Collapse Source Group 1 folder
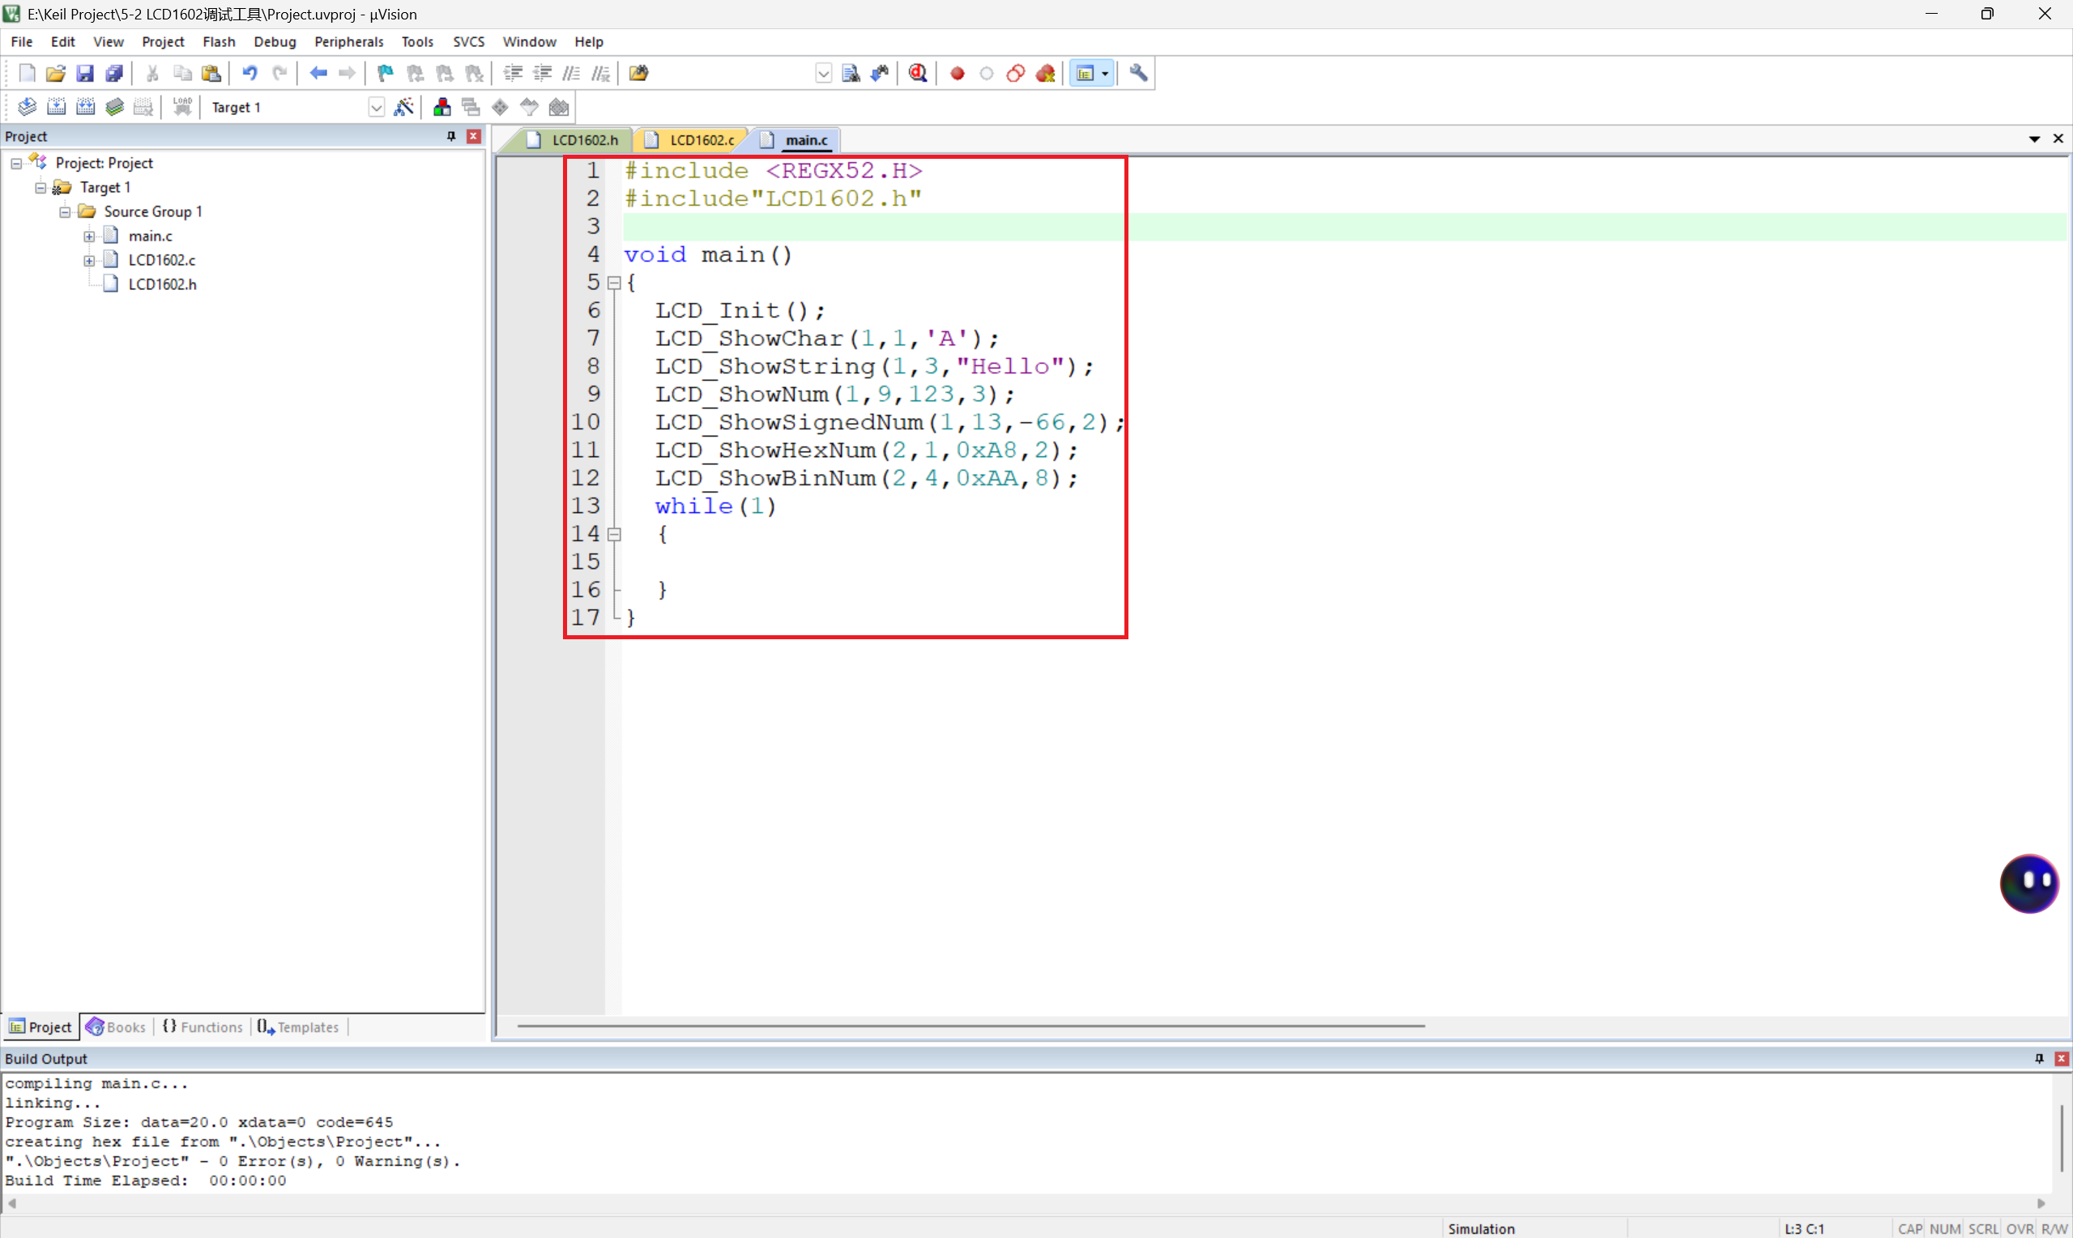 (x=65, y=212)
